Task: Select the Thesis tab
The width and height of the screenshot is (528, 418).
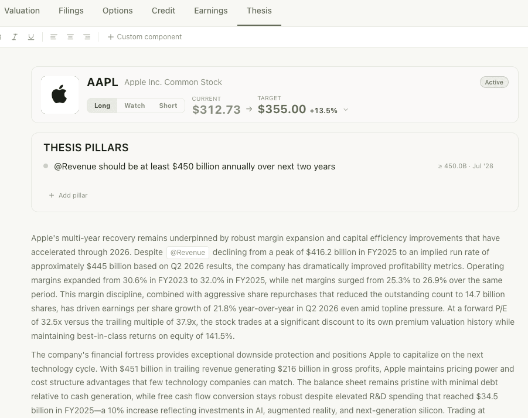Action: point(259,11)
